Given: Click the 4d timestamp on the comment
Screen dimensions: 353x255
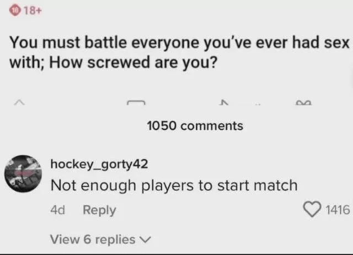Looking at the screenshot, I should (57, 210).
